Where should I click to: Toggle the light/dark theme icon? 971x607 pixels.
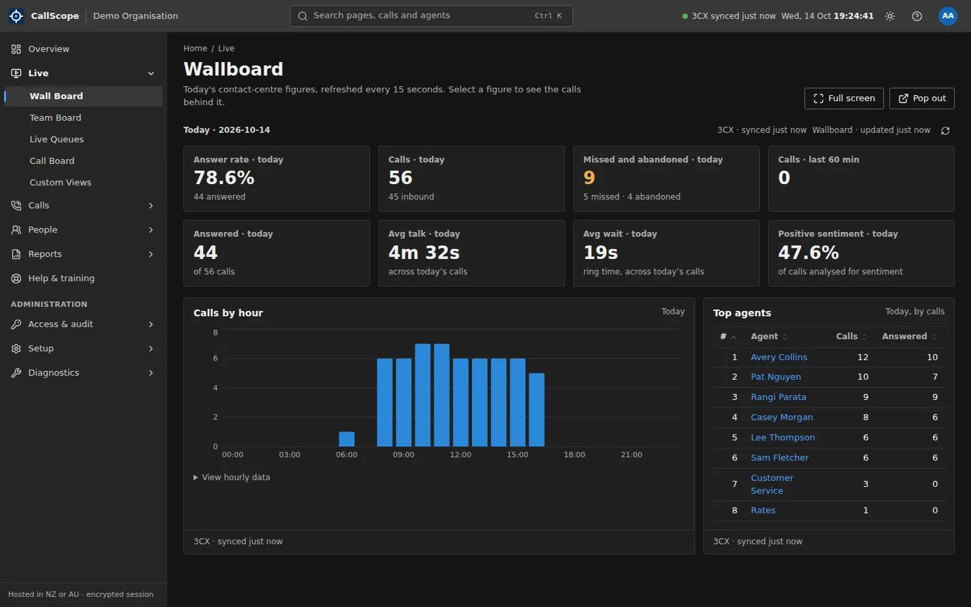(x=890, y=16)
